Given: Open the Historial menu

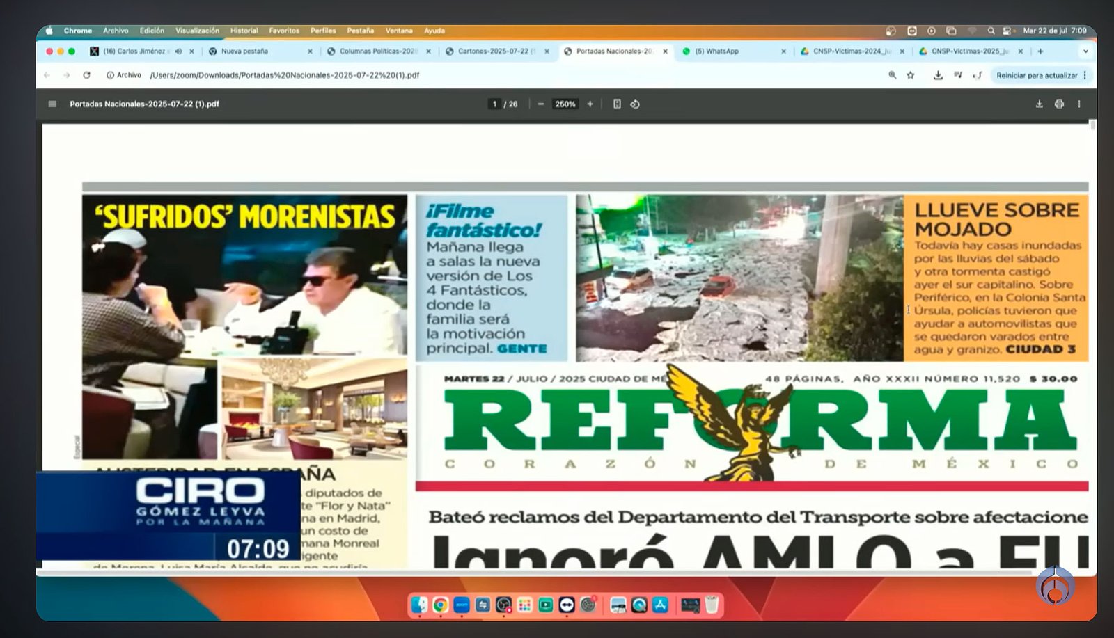Looking at the screenshot, I should pos(244,31).
